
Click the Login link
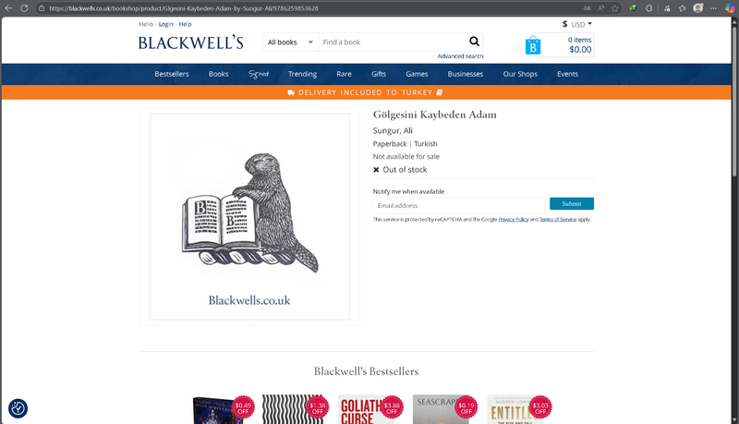tap(166, 24)
